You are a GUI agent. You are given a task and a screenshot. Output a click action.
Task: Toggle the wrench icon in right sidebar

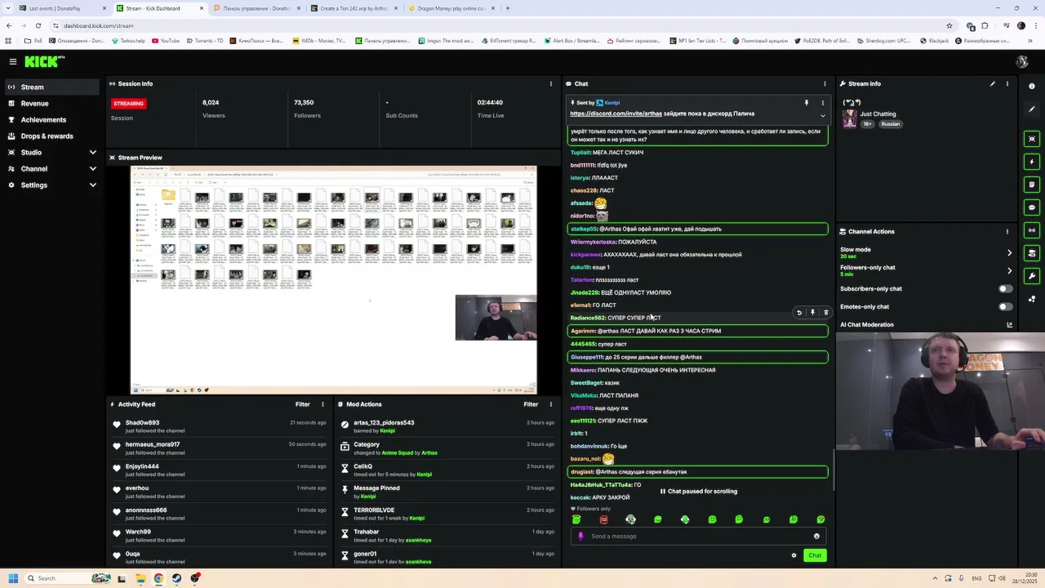[1032, 276]
